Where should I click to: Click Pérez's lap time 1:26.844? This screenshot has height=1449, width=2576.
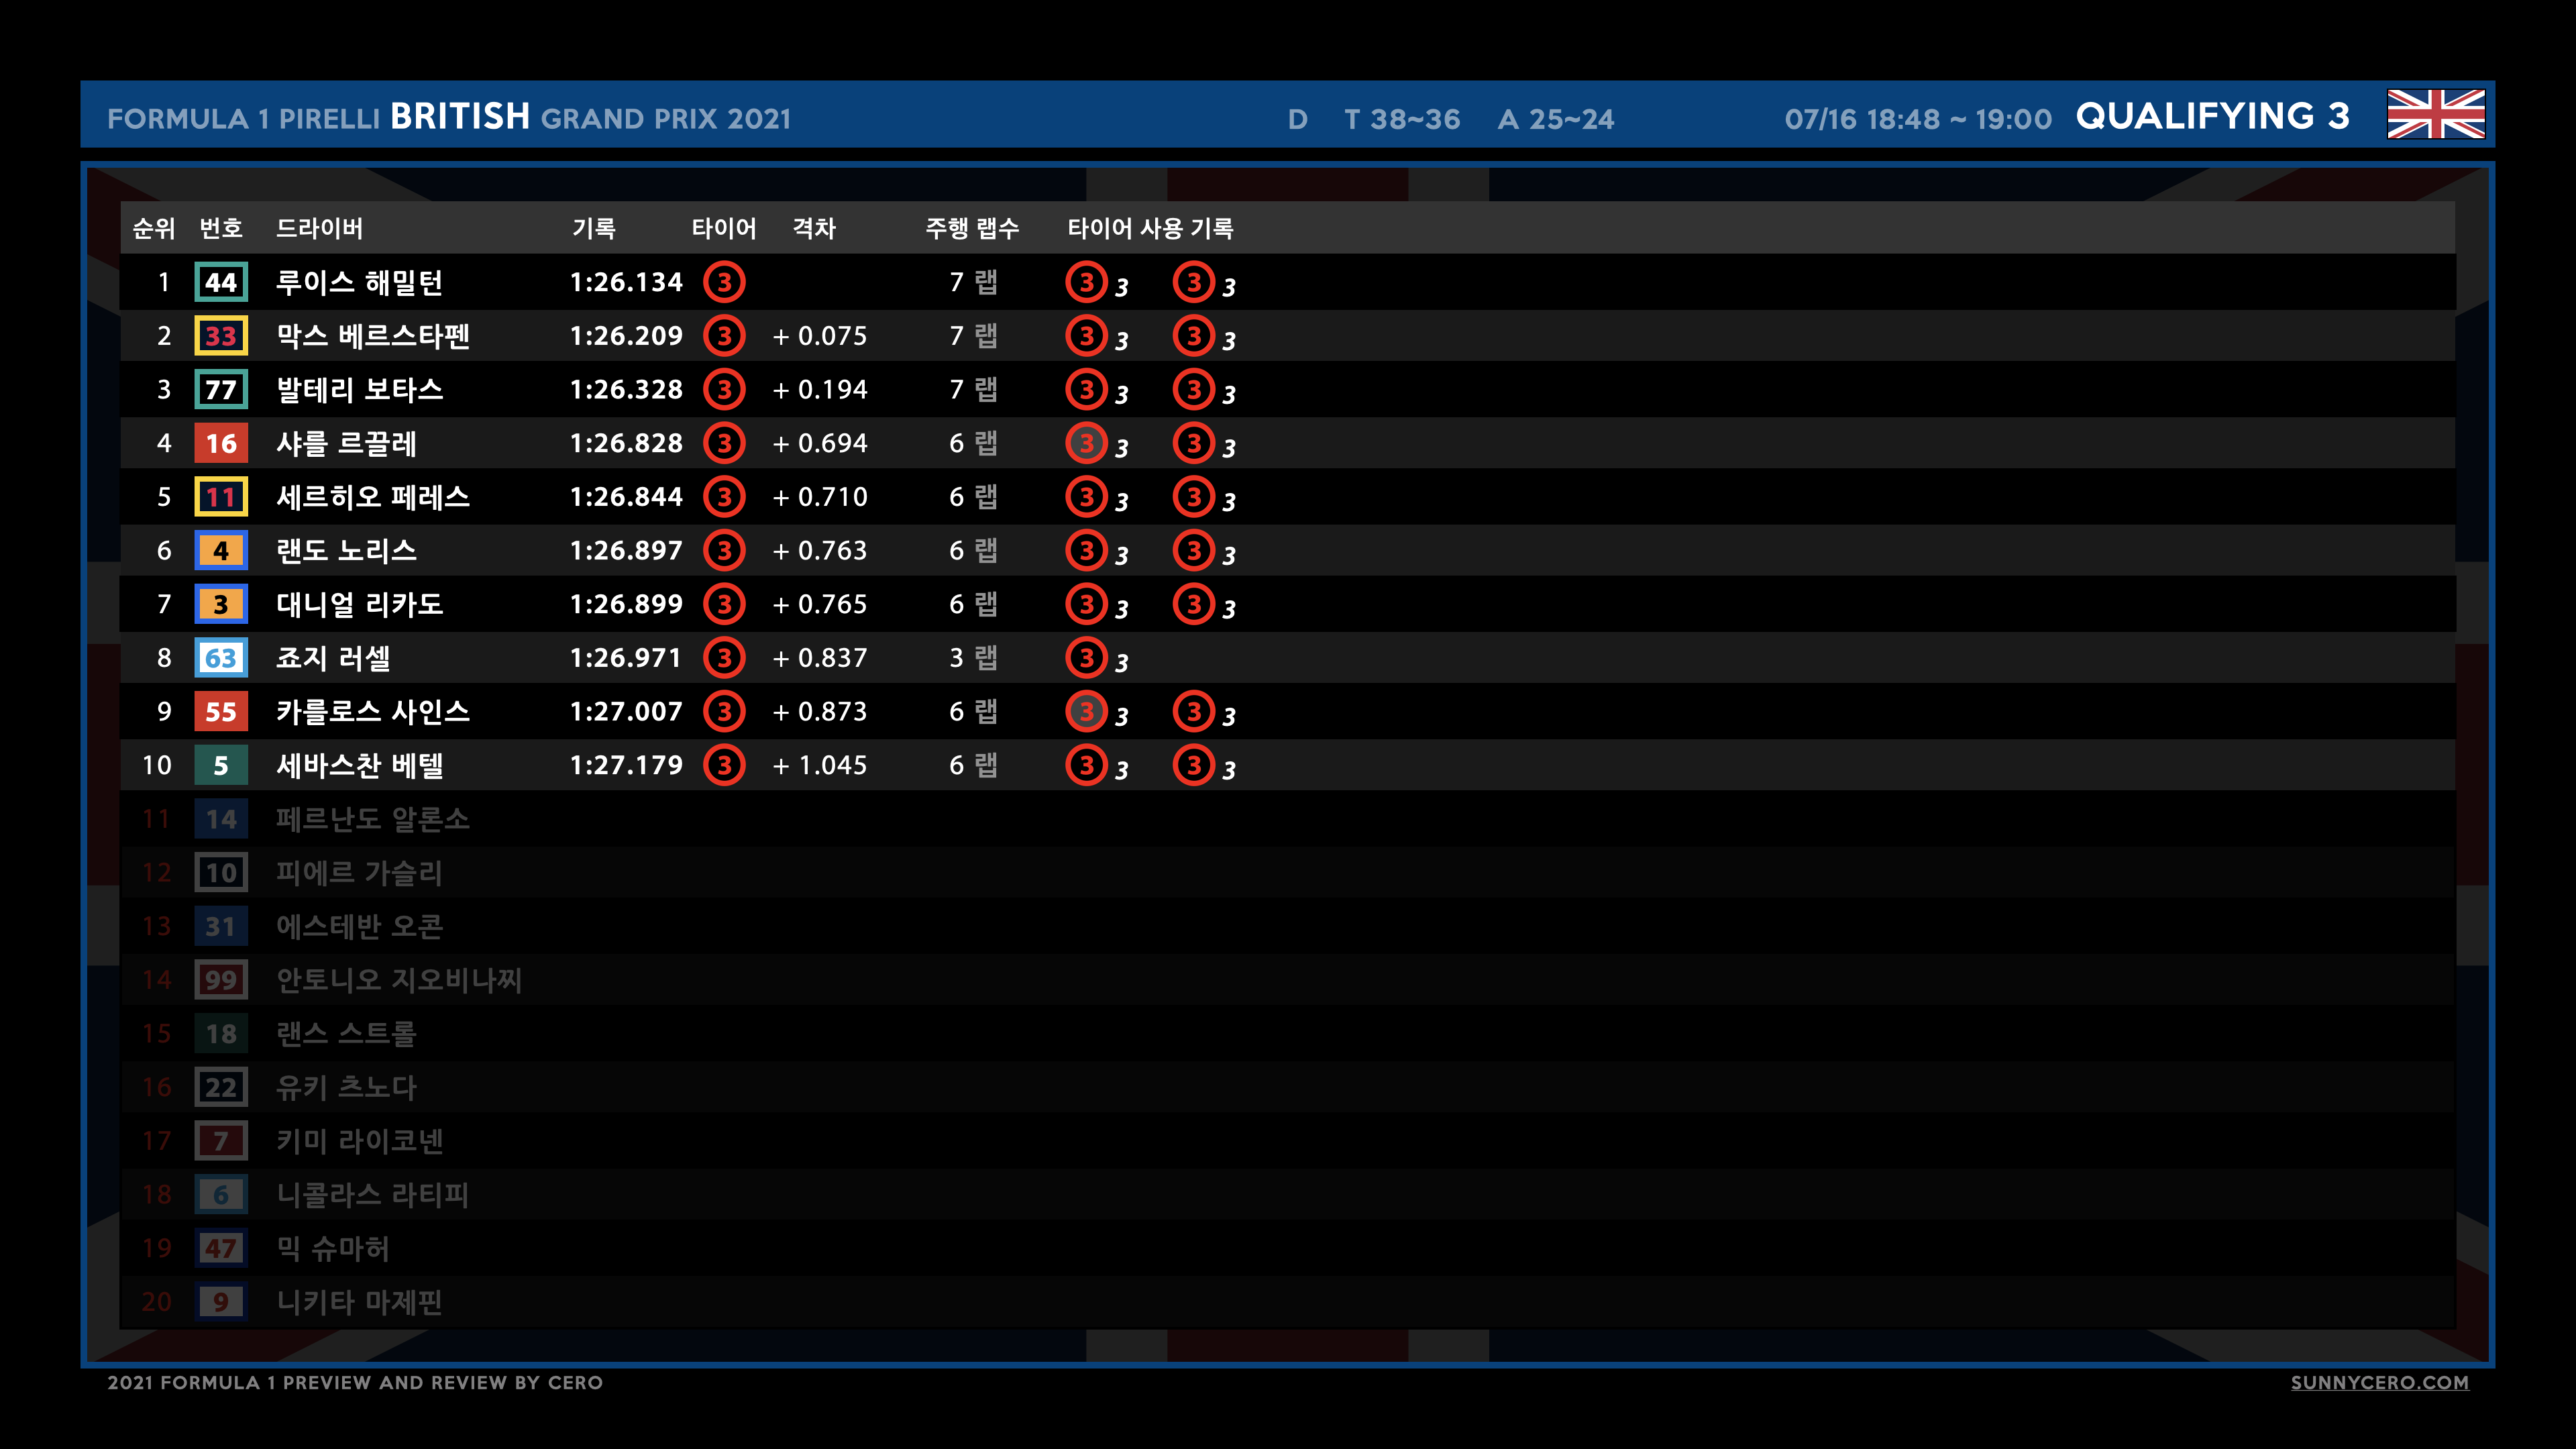(x=626, y=497)
